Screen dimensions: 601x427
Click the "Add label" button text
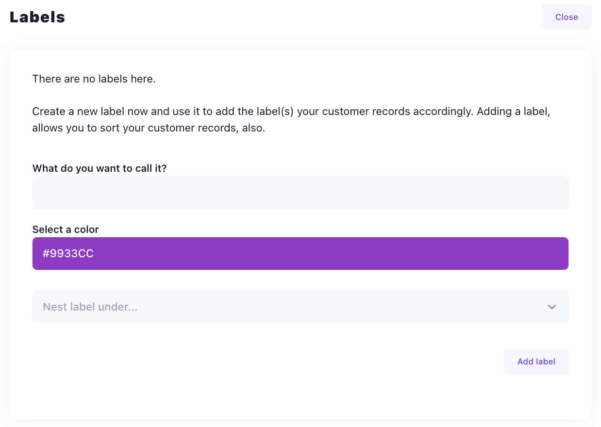tap(536, 361)
